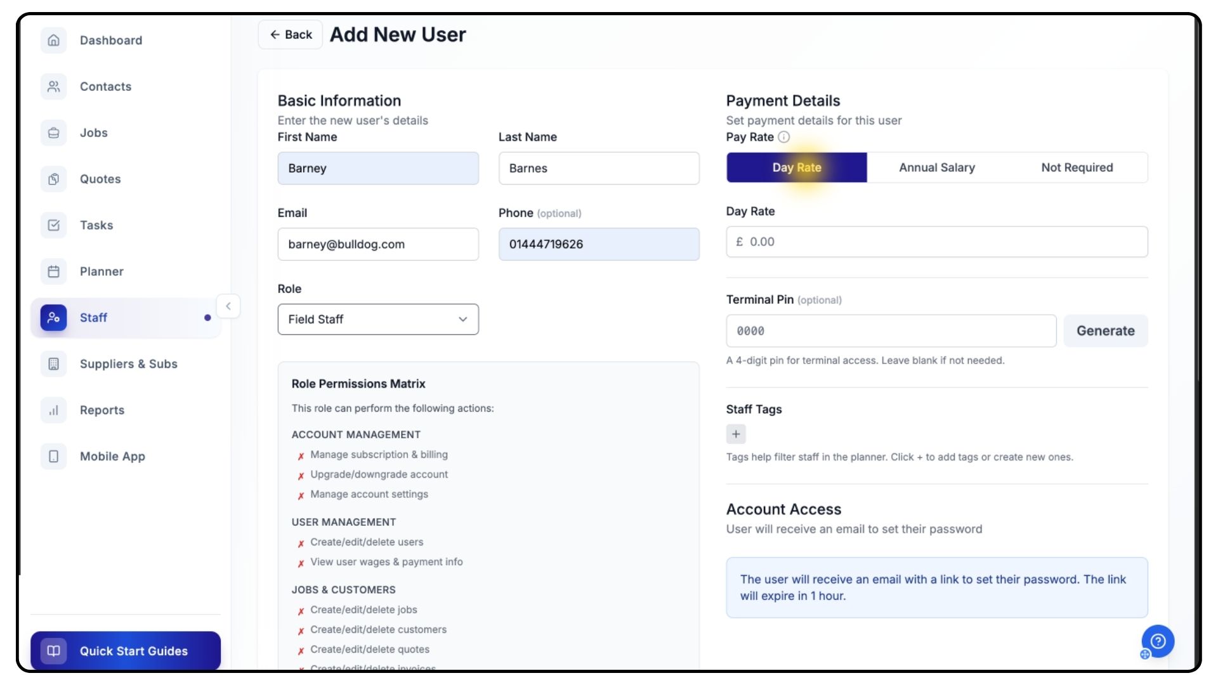This screenshot has height=685, width=1218.
Task: Click the Pay Rate info icon
Action: (784, 137)
